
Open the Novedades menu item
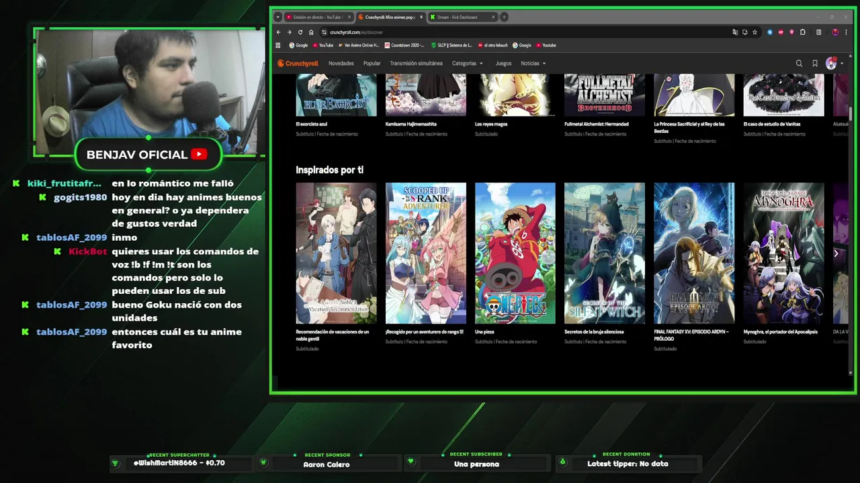(341, 64)
